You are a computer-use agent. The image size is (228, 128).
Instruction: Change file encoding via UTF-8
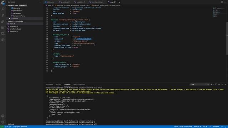tap(205, 127)
